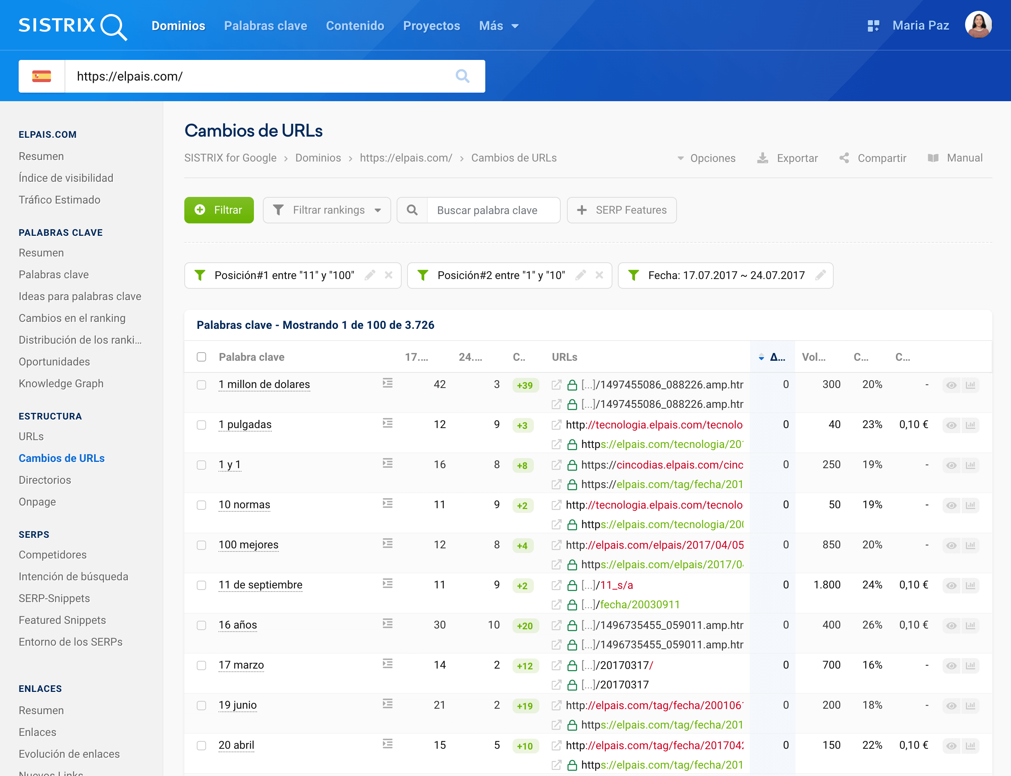Screen dimensions: 1011x776
Task: Open SERP list icon for 1 millon de dolares
Action: [388, 383]
